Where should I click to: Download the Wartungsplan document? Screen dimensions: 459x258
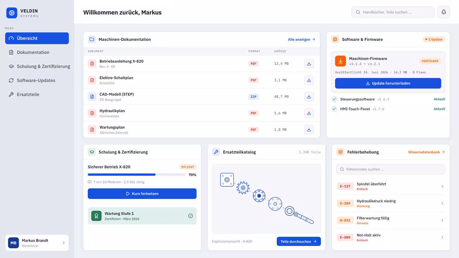point(309,129)
